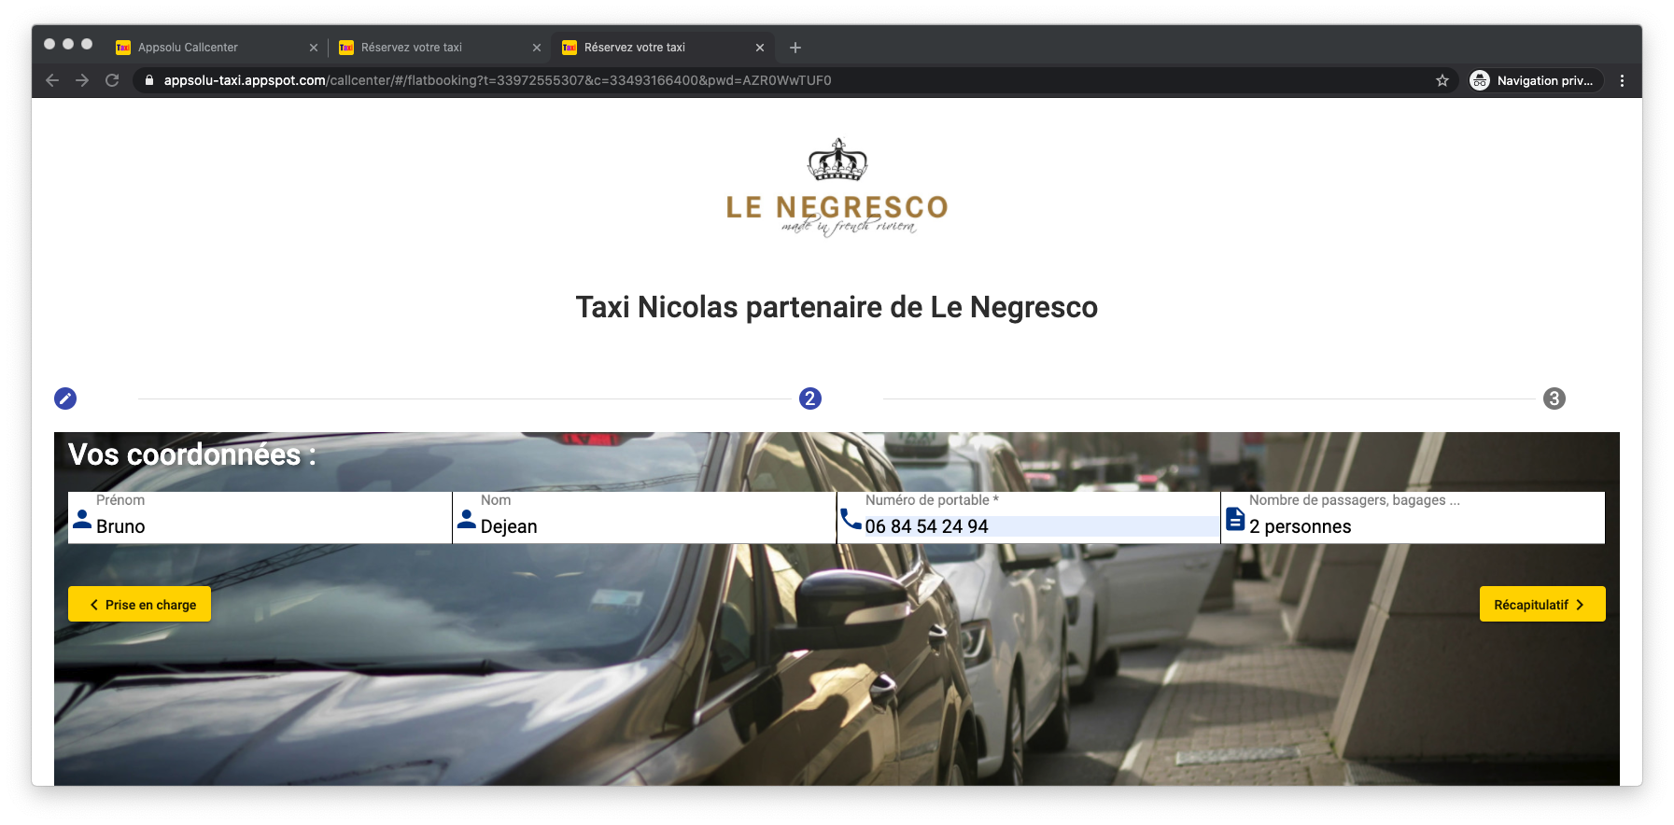1674x825 pixels.
Task: Switch to the Appsolu Callcenter tab
Action: pyautogui.click(x=217, y=48)
